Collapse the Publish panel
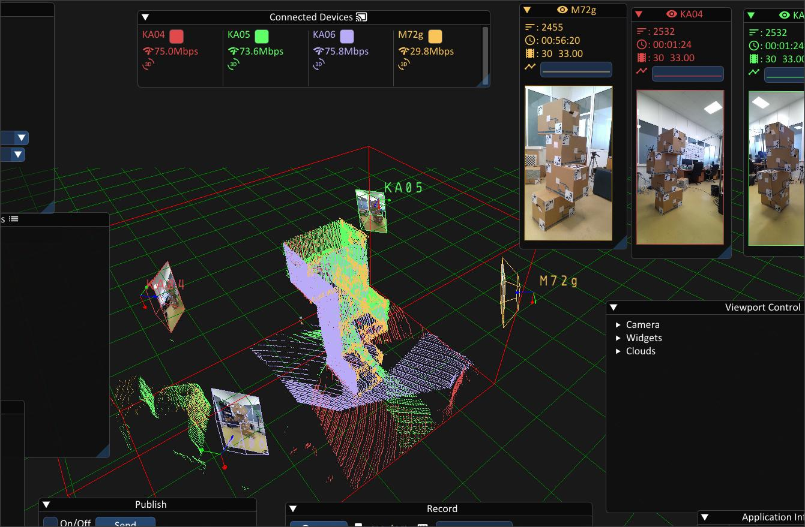Image resolution: width=805 pixels, height=527 pixels. (x=46, y=505)
